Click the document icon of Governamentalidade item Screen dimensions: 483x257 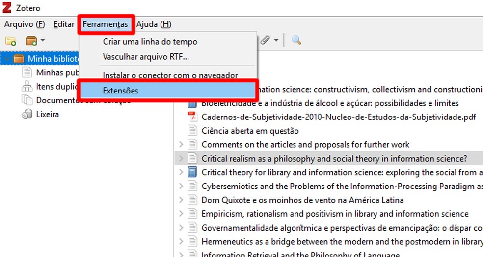[x=192, y=228]
